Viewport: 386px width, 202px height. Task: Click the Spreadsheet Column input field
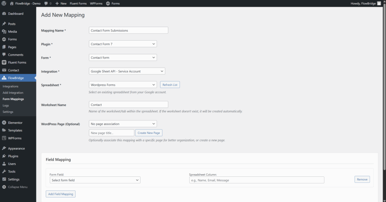tap(256, 180)
